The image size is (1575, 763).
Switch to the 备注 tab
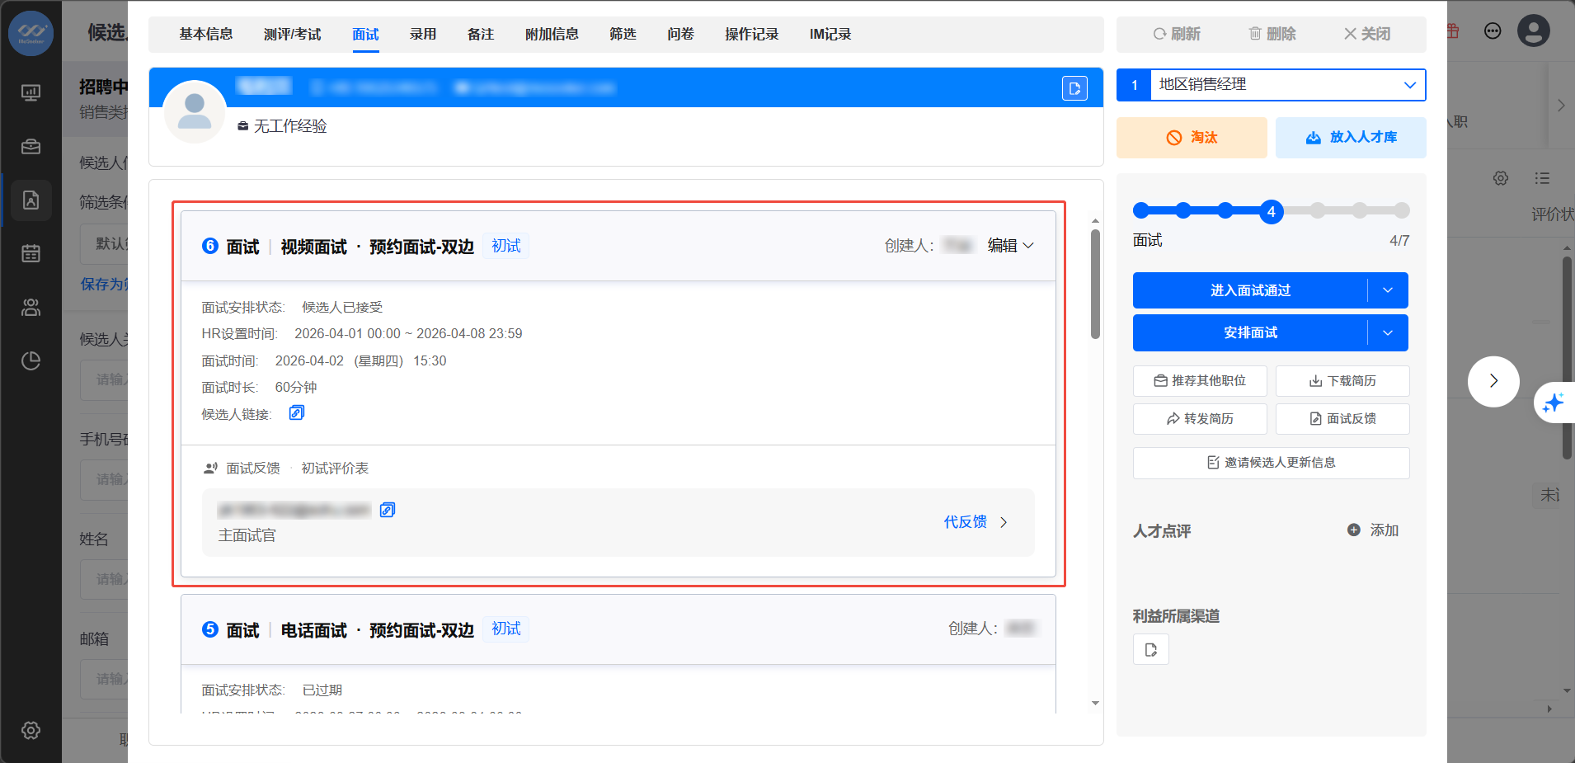tap(481, 34)
